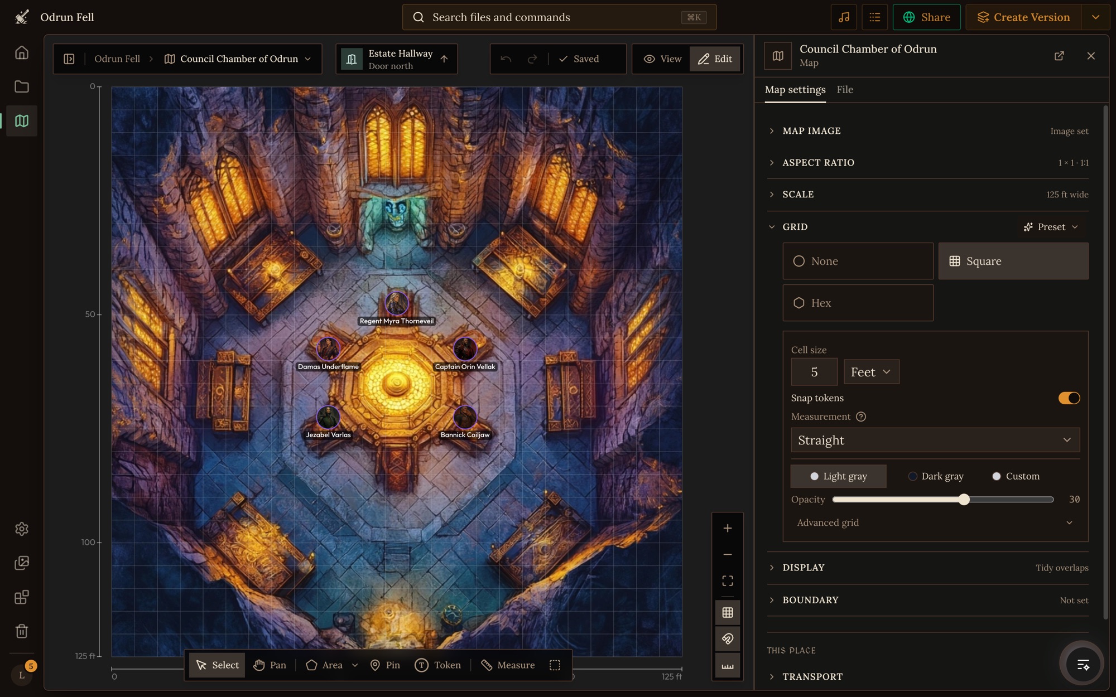1116x697 pixels.
Task: Select the Measure tool
Action: point(508,665)
